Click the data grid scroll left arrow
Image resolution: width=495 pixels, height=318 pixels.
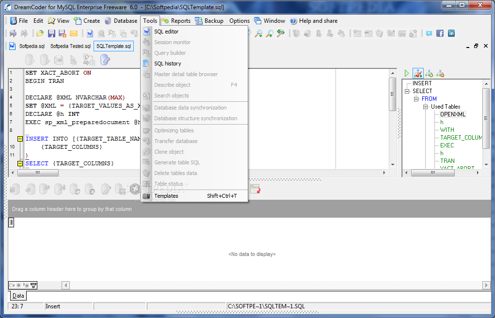coord(65,285)
